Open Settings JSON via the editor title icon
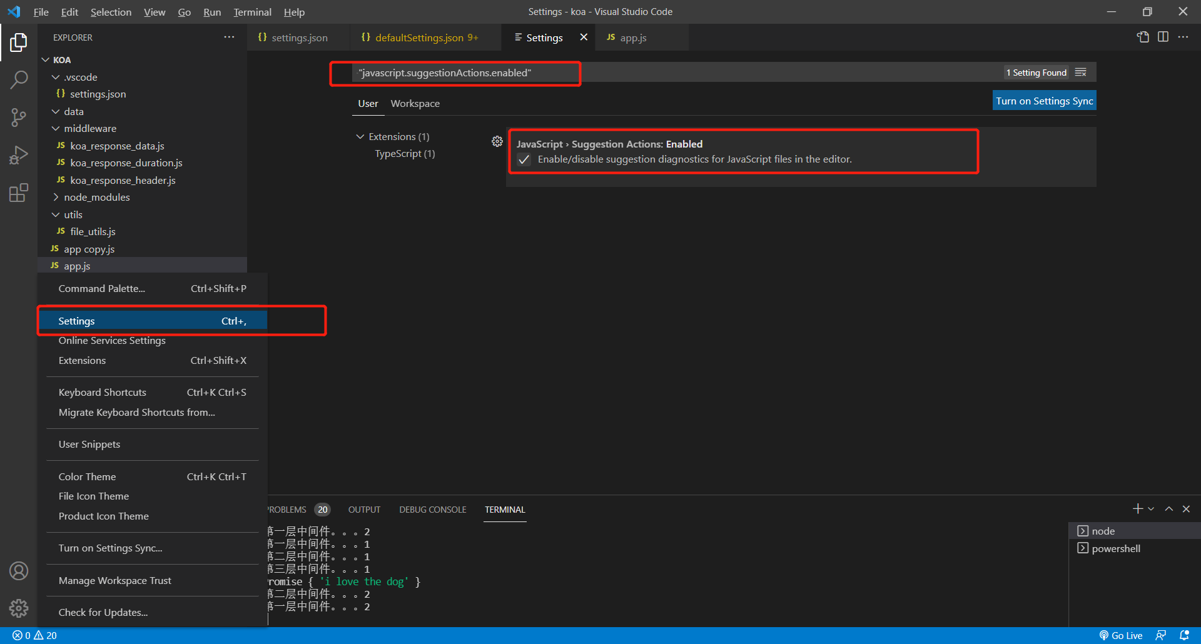Image resolution: width=1201 pixels, height=644 pixels. pyautogui.click(x=1143, y=37)
